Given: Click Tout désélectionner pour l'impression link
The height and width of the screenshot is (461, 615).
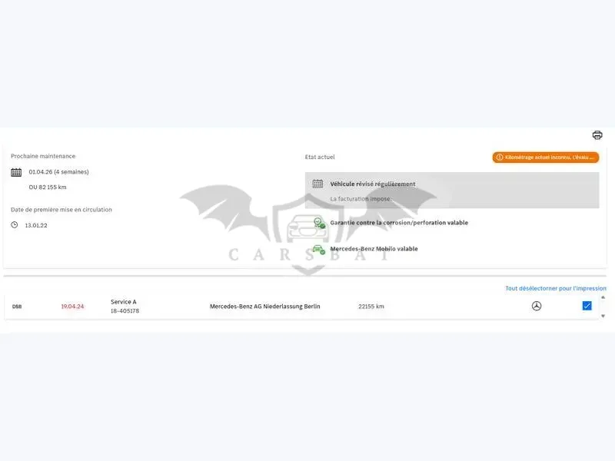Looking at the screenshot, I should click(x=555, y=288).
